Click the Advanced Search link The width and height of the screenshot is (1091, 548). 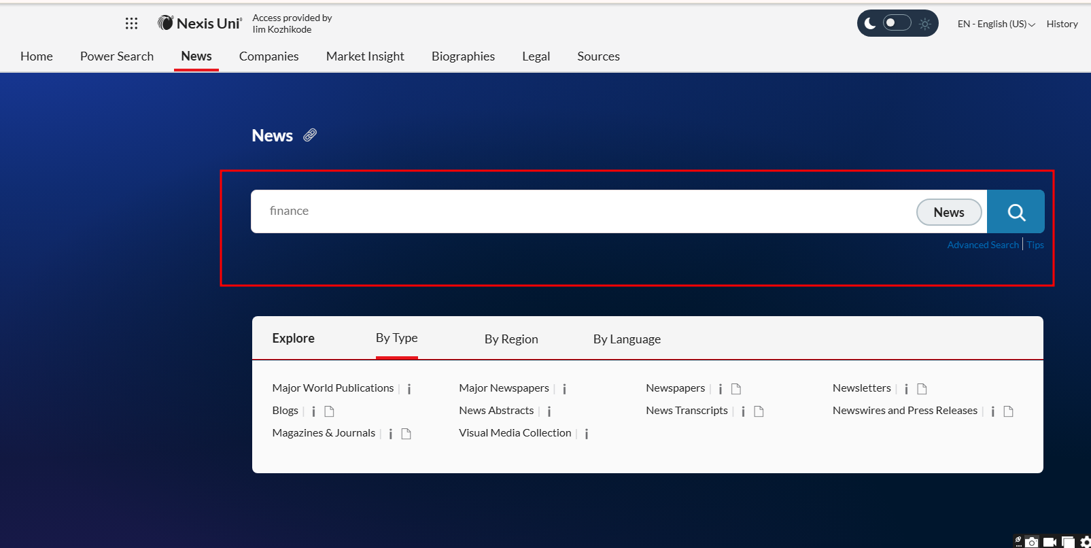[982, 245]
